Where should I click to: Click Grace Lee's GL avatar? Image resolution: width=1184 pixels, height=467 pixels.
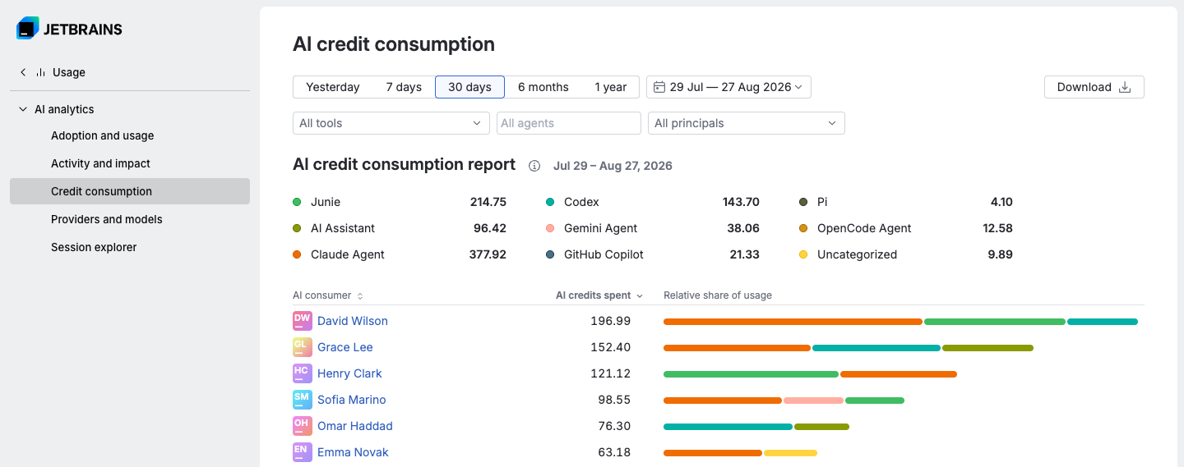(x=303, y=347)
